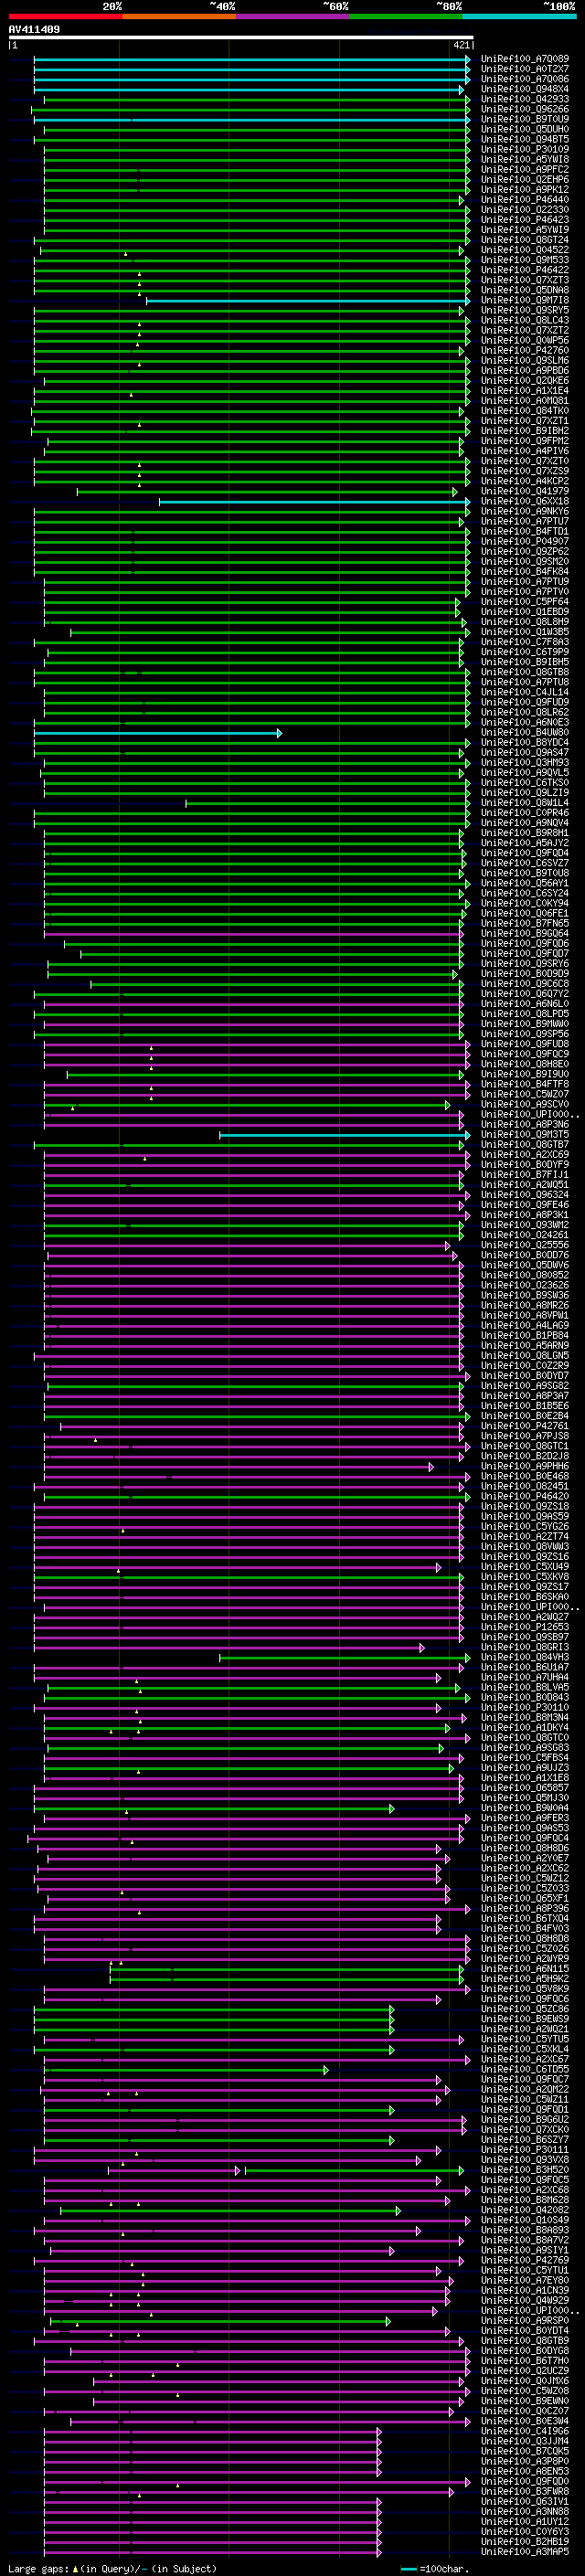585x2576 pixels.
Task: Select the UniRef100_Q96324 label
Action: click(x=525, y=1195)
